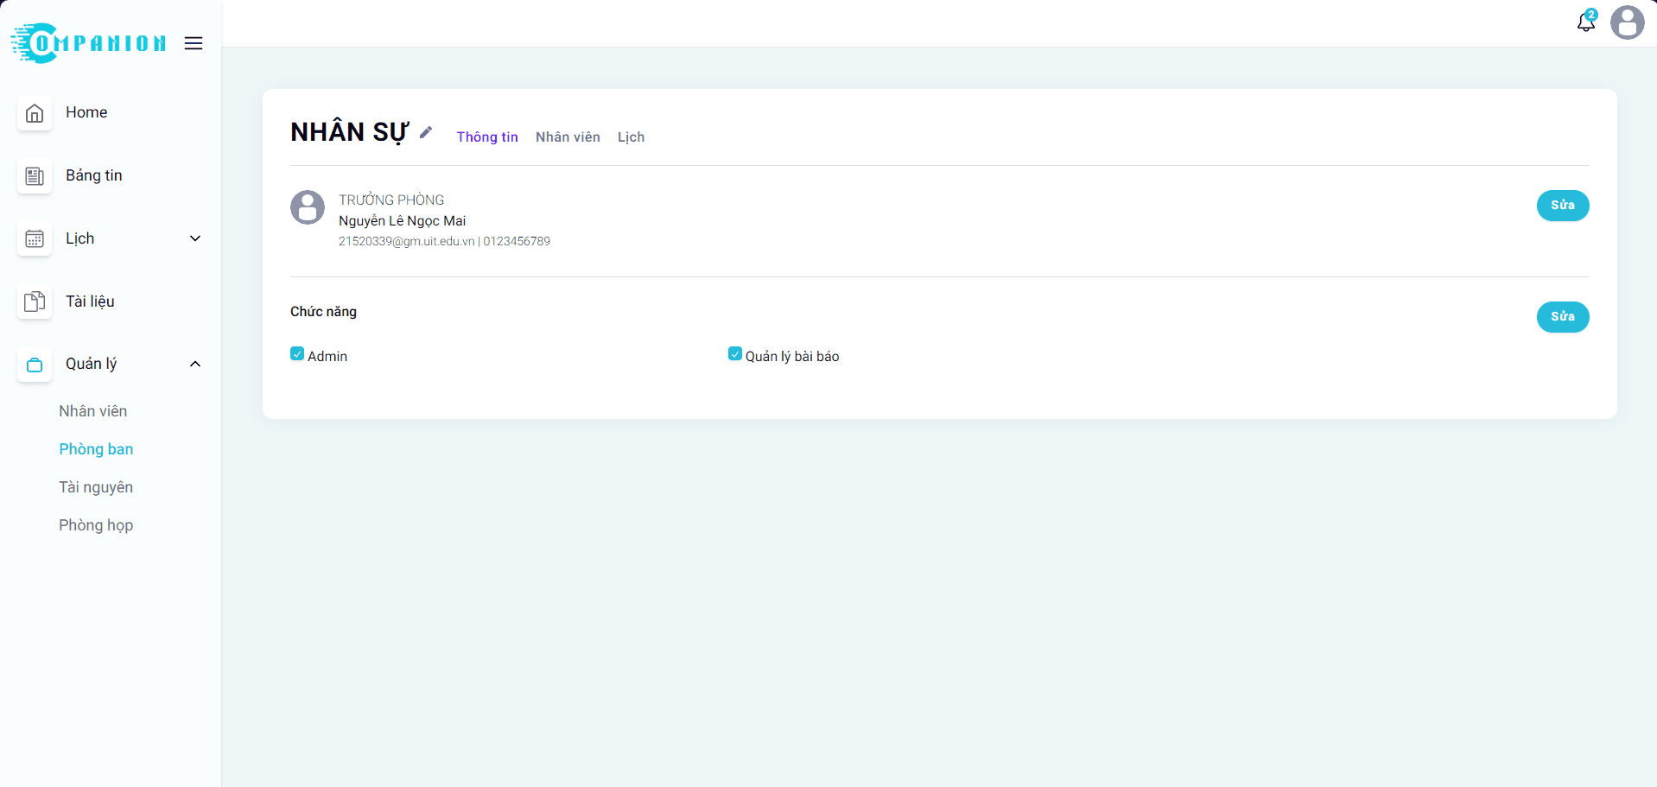
Task: Open Bảng tin in sidebar
Action: [x=94, y=175]
